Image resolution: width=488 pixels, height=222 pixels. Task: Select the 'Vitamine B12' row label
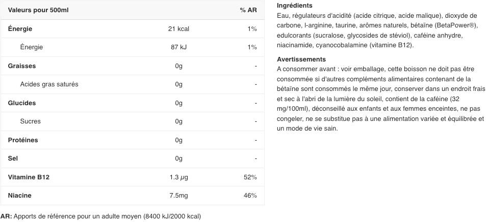click(x=29, y=177)
